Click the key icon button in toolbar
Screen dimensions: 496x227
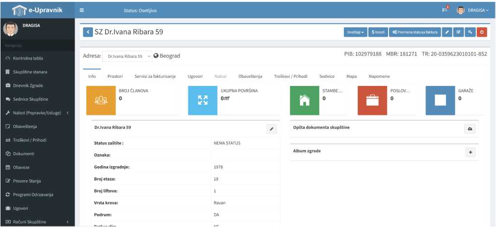tap(470, 32)
